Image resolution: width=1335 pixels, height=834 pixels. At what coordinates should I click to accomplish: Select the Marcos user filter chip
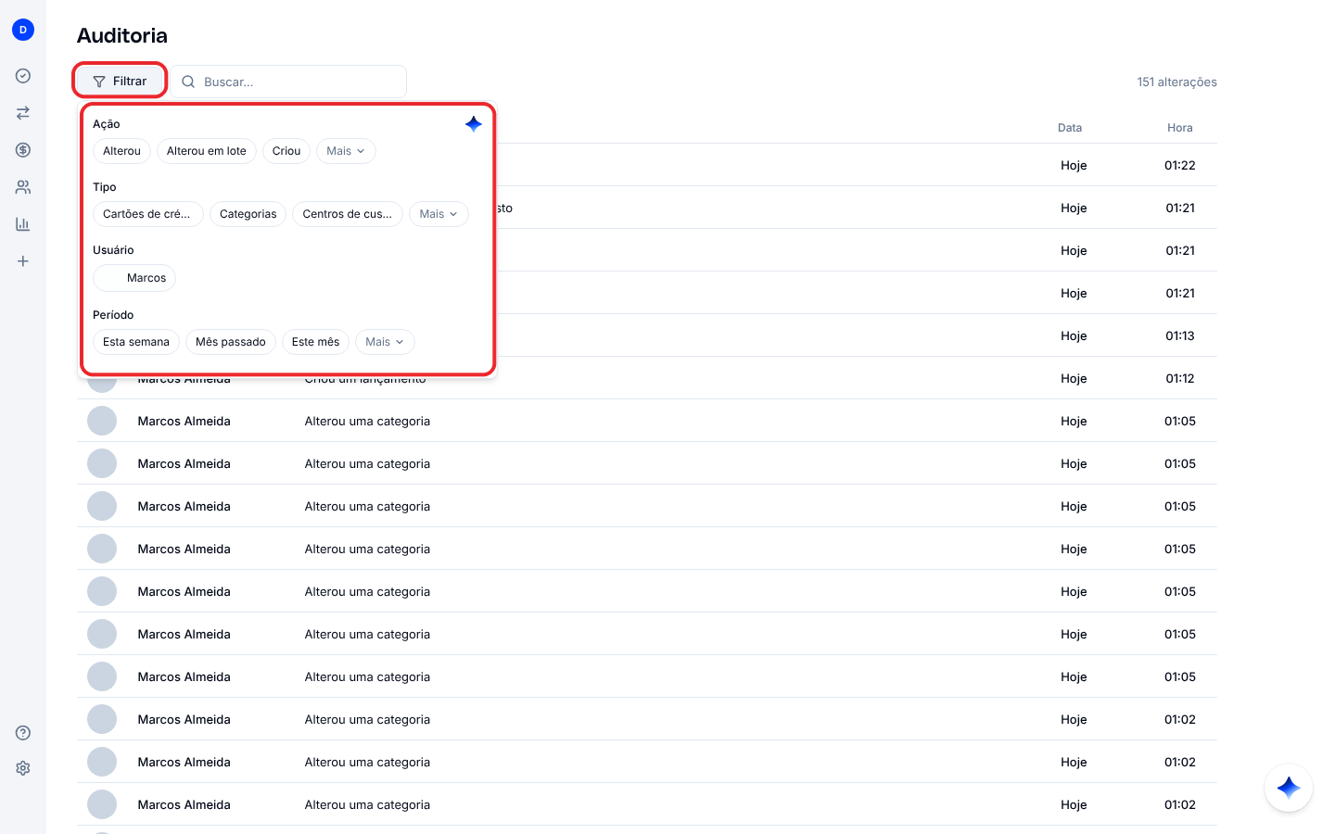[x=134, y=278]
